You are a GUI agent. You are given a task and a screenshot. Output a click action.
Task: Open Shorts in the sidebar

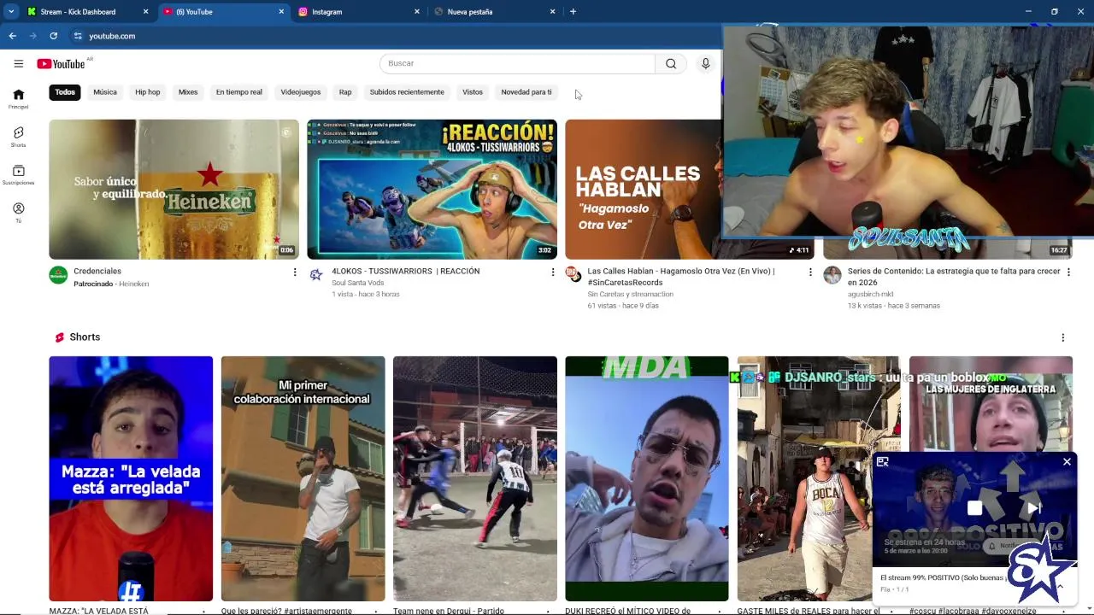click(18, 138)
